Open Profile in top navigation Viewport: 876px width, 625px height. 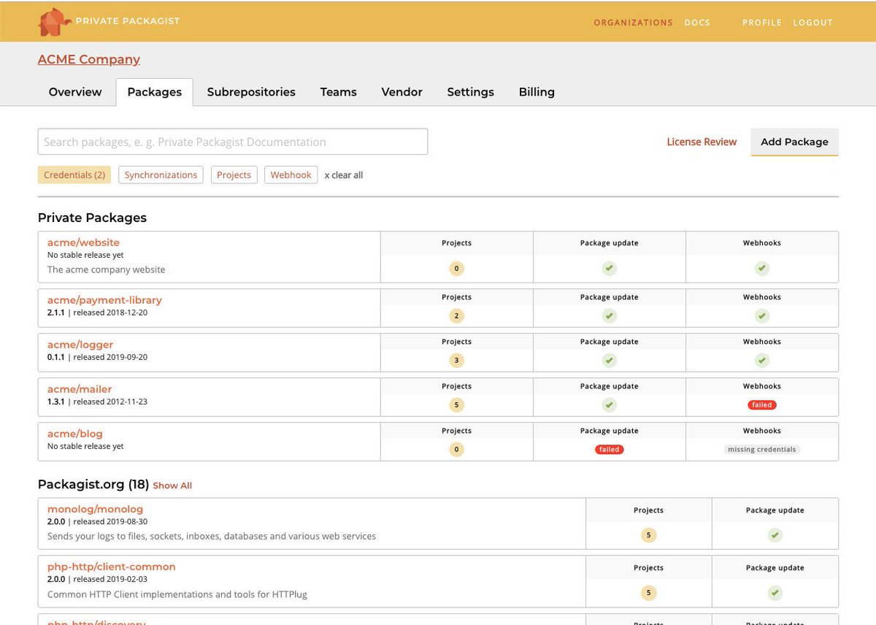pyautogui.click(x=762, y=23)
